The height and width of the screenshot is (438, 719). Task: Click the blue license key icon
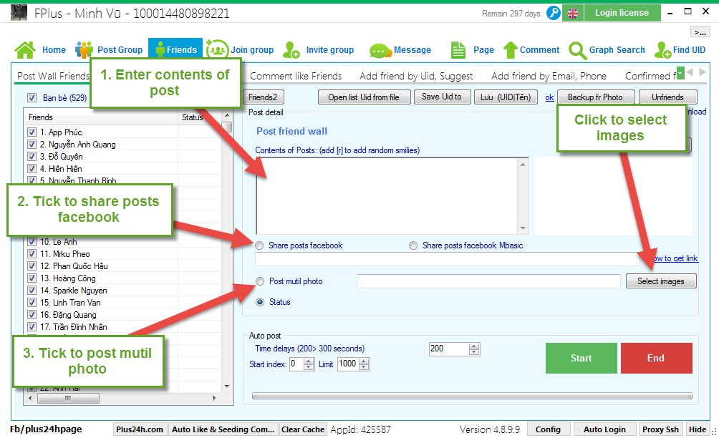pyautogui.click(x=554, y=13)
